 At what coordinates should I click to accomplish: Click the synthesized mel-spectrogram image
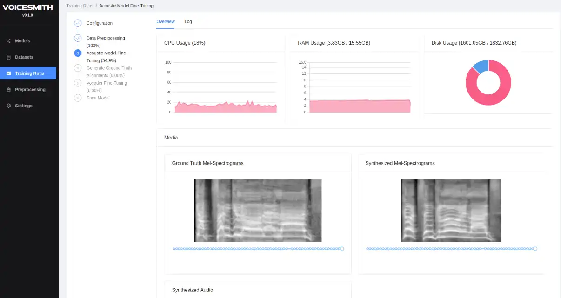pos(451,211)
